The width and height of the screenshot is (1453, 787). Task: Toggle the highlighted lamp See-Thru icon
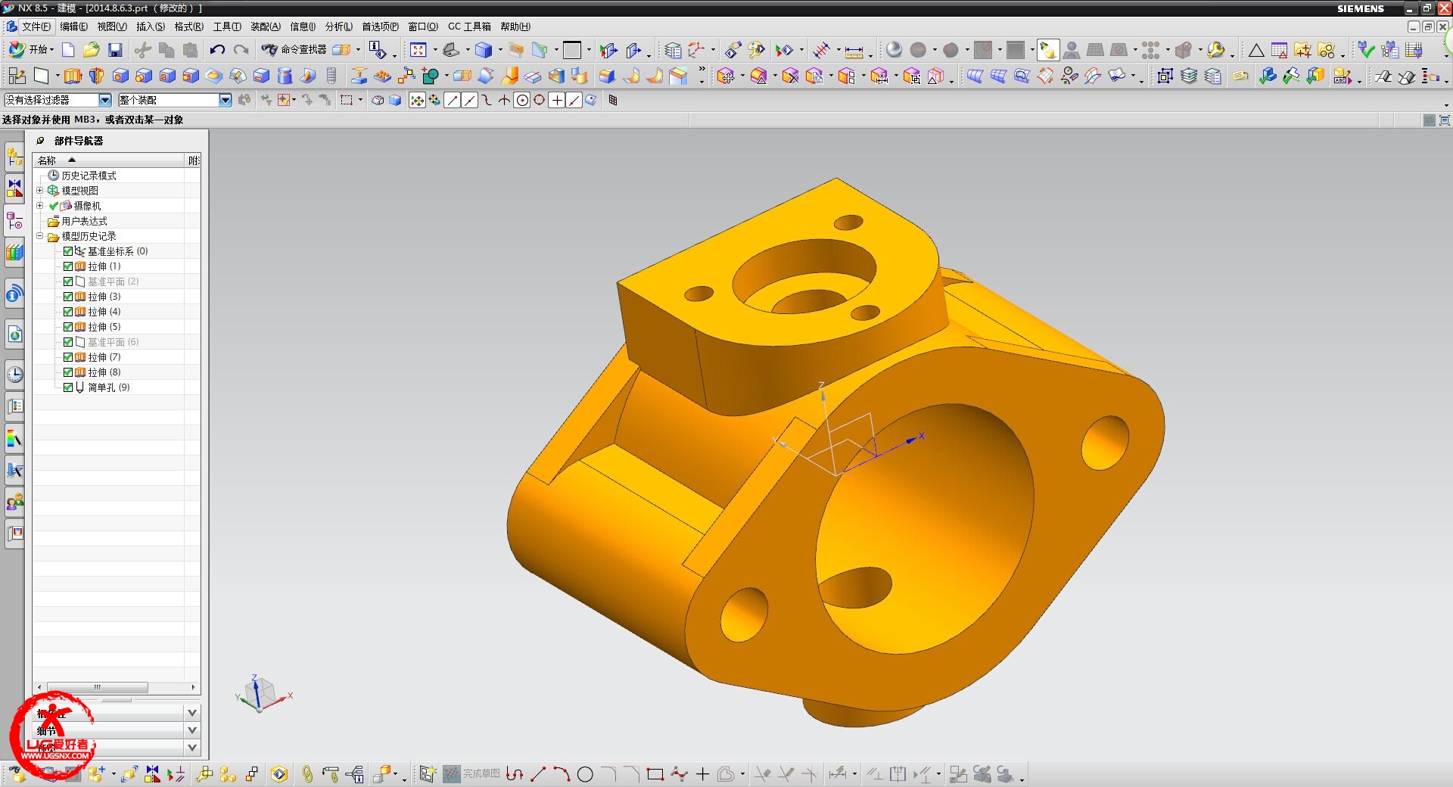point(1047,50)
